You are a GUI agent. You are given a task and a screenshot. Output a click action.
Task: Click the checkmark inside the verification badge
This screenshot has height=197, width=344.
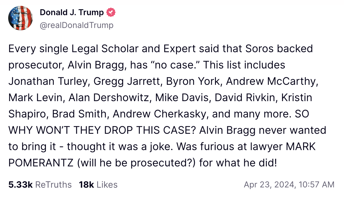click(111, 12)
